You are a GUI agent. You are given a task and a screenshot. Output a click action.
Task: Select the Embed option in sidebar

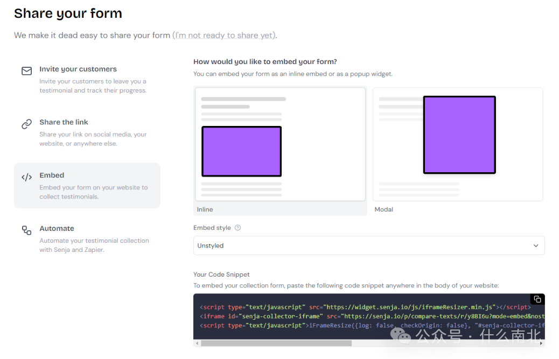(x=87, y=186)
